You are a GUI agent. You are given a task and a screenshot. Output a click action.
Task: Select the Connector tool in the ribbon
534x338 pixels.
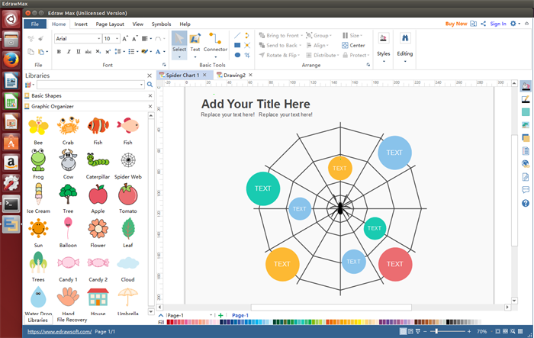[215, 43]
